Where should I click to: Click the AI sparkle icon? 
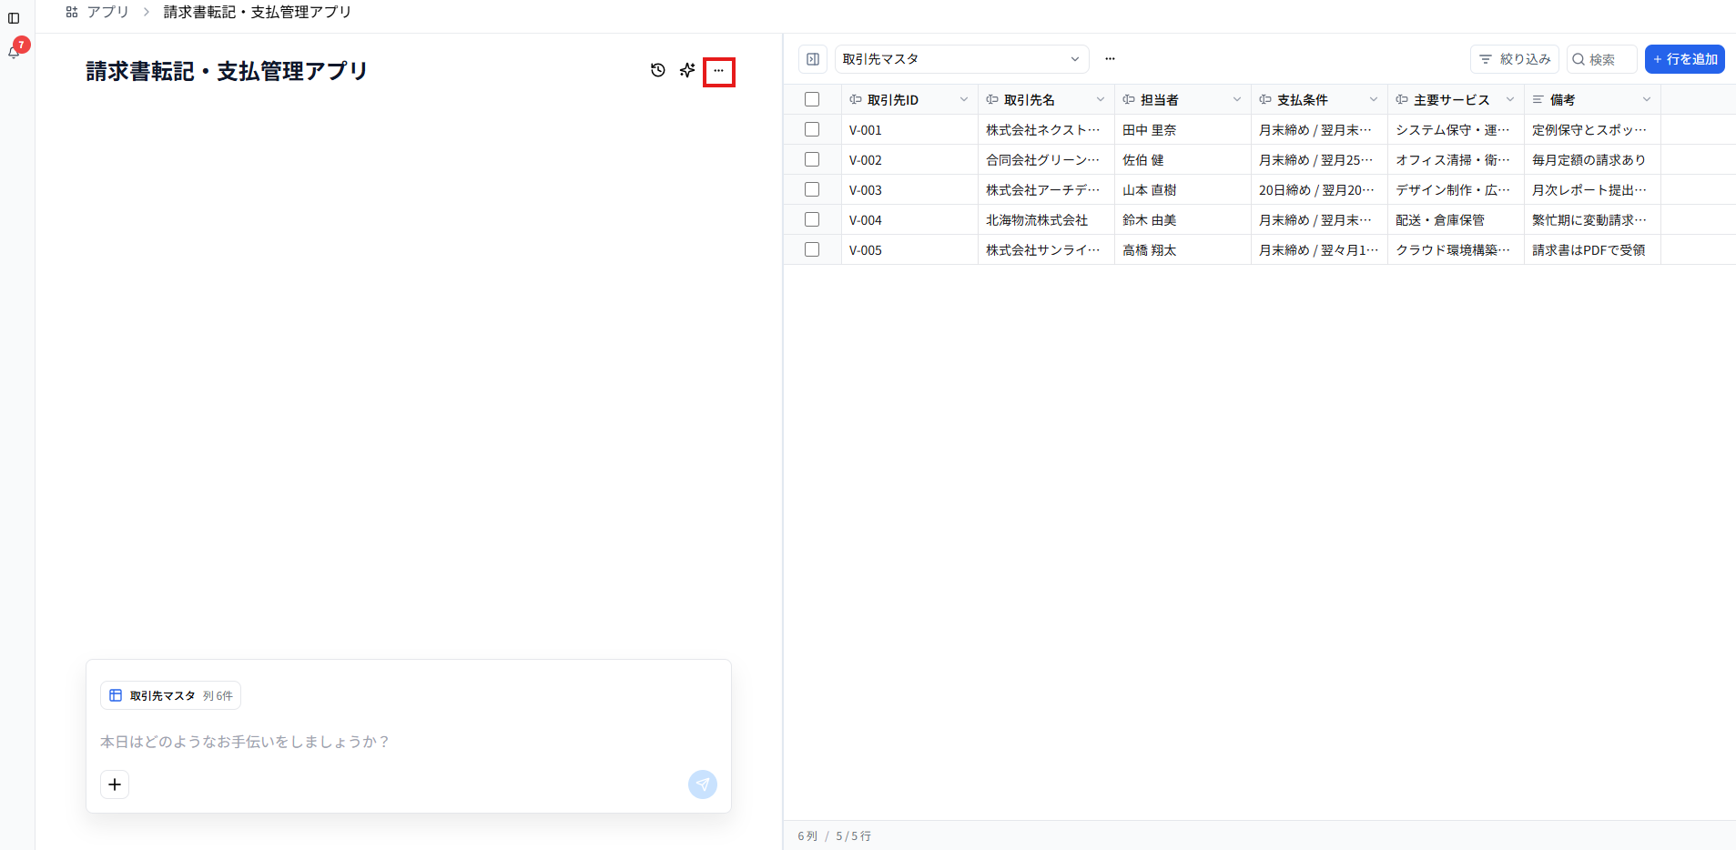coord(687,70)
